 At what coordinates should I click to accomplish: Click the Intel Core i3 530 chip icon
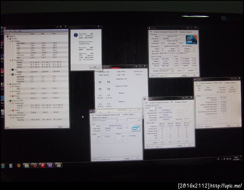pos(11,101)
